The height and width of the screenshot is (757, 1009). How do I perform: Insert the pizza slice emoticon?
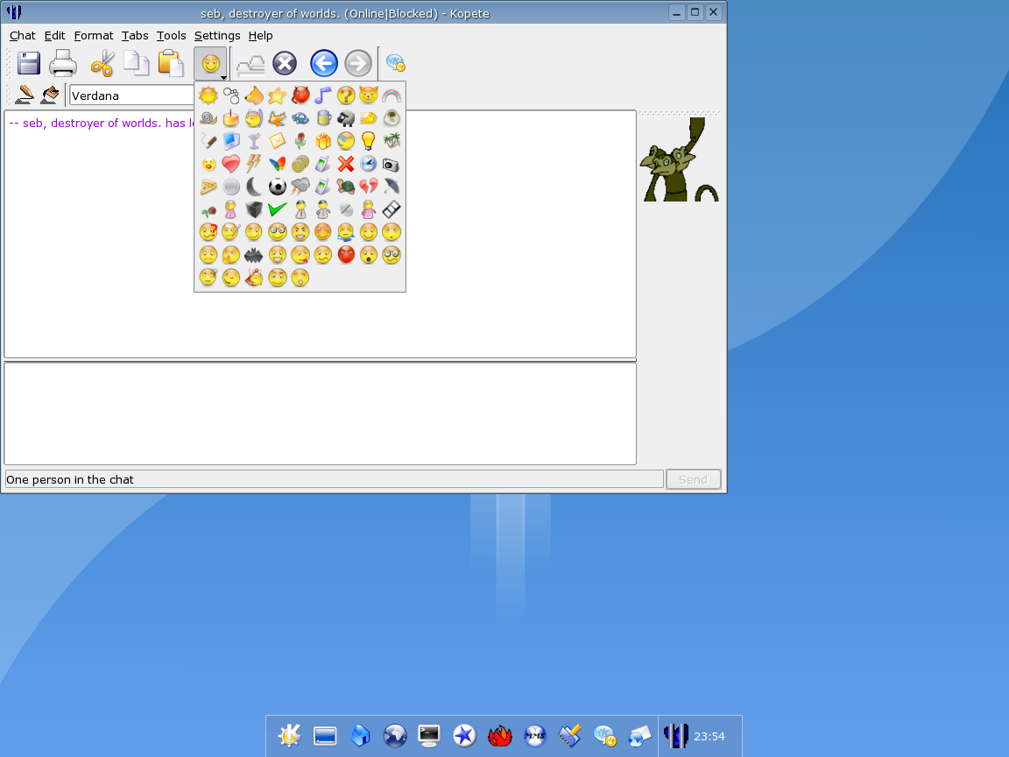coord(208,187)
